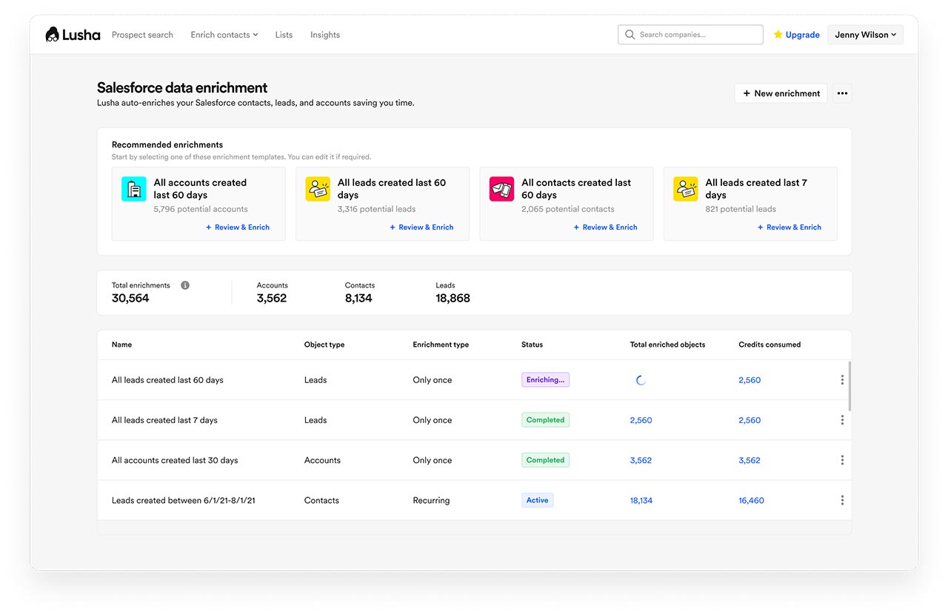
Task: Open row menu for All leads created last 7 days
Action: pyautogui.click(x=842, y=420)
